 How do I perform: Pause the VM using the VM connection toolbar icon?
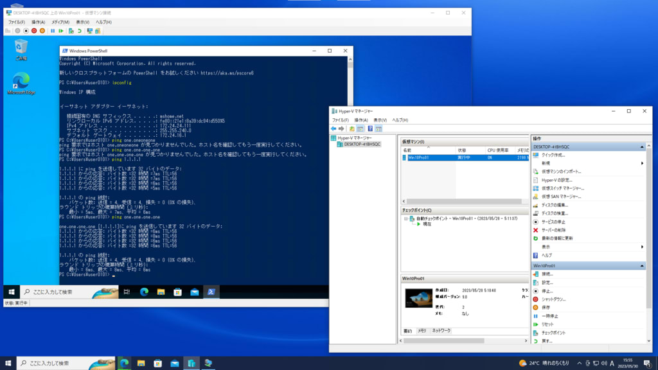pos(53,31)
